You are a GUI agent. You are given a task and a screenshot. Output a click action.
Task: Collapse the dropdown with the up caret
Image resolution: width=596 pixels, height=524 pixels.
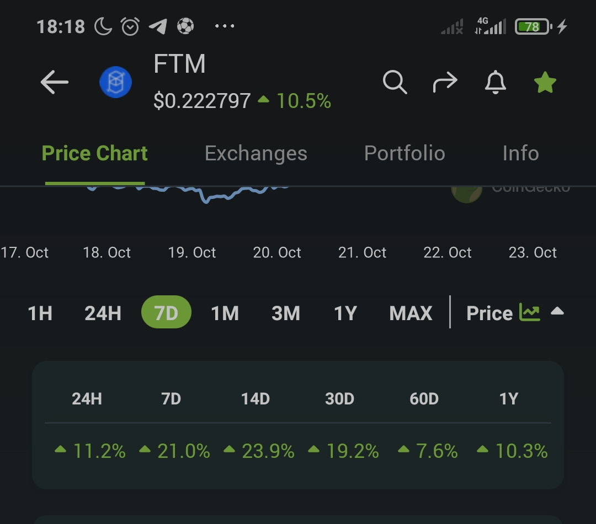[x=557, y=311]
